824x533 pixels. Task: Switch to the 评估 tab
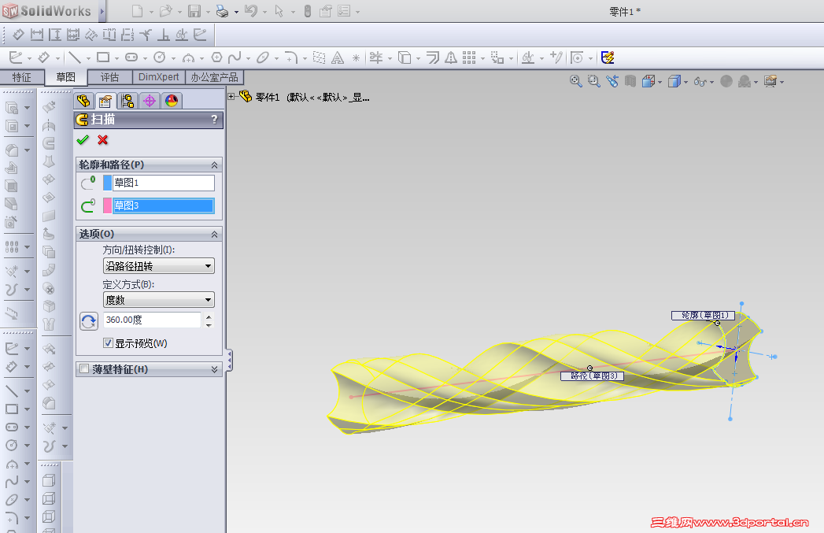(109, 77)
